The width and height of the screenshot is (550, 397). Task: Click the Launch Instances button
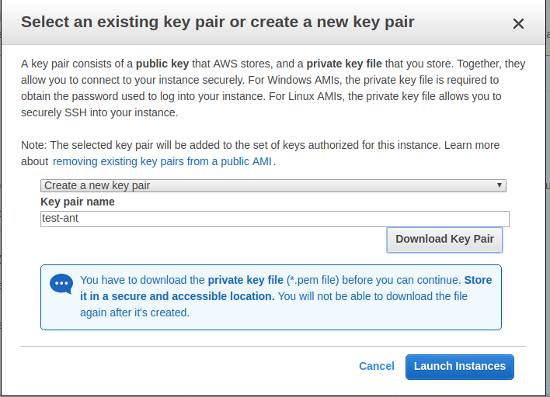(460, 367)
